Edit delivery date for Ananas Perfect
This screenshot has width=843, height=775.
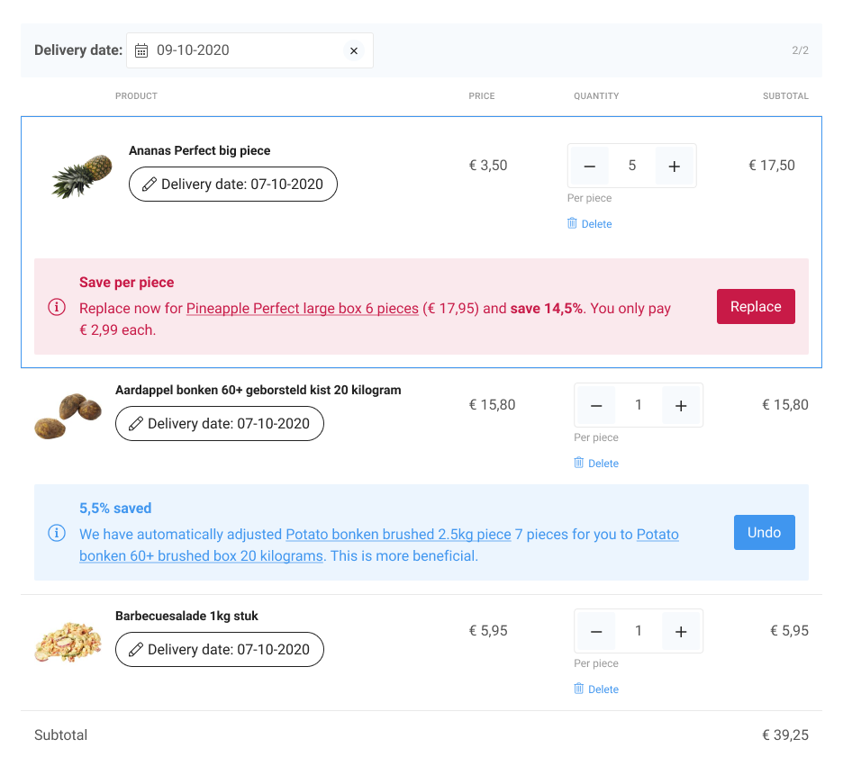[x=232, y=185]
